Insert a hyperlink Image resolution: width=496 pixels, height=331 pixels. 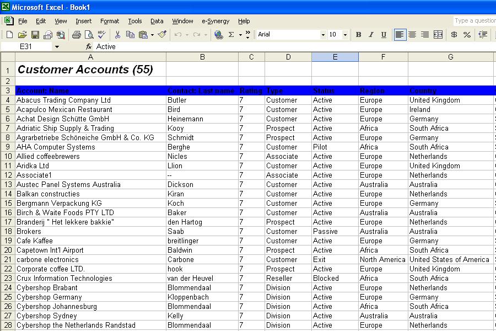coord(218,34)
